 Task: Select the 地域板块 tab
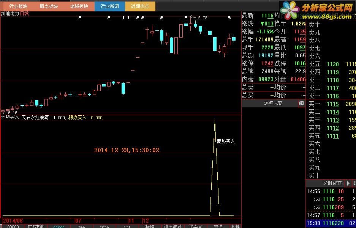(79, 6)
